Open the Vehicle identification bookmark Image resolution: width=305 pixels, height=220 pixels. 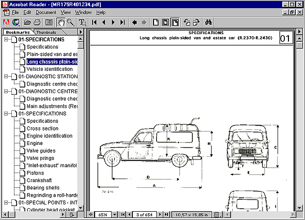tap(50, 69)
